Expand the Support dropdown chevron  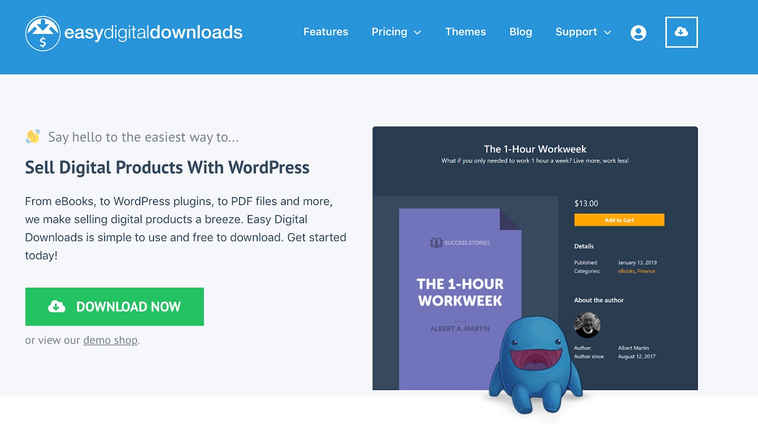coord(607,33)
